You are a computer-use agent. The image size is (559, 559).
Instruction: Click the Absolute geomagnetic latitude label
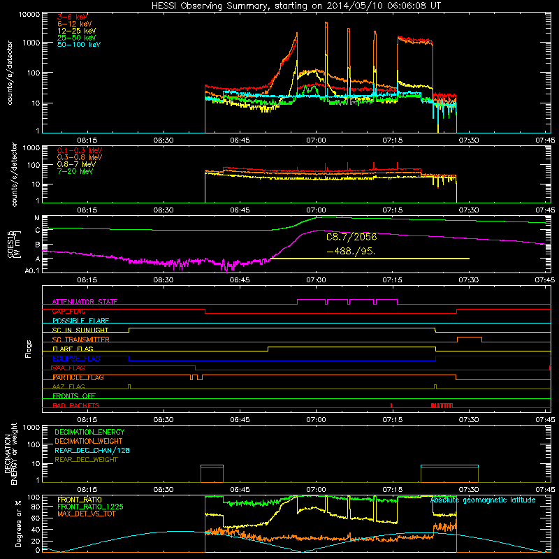pos(483,500)
